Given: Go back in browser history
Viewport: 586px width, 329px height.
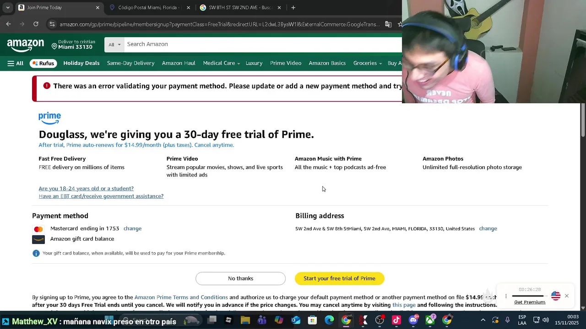Looking at the screenshot, I should click(x=9, y=24).
